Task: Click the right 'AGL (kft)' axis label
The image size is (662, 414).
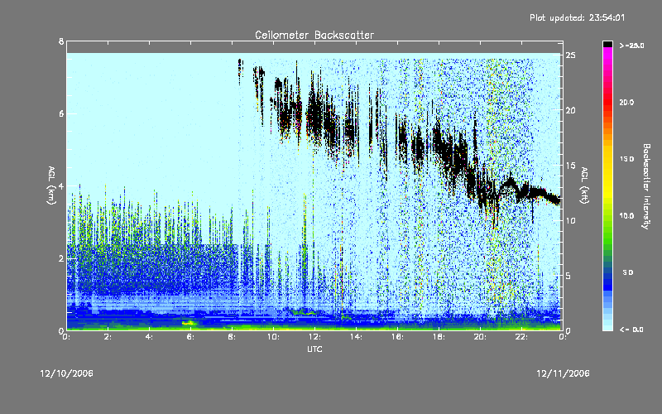Action: point(584,185)
